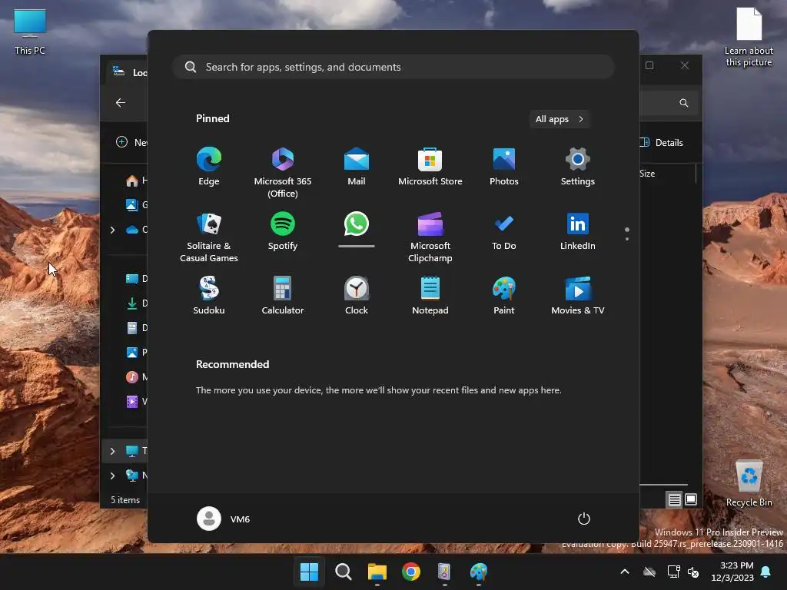Launch the Photos app
Image resolution: width=787 pixels, height=590 pixels.
tap(504, 167)
